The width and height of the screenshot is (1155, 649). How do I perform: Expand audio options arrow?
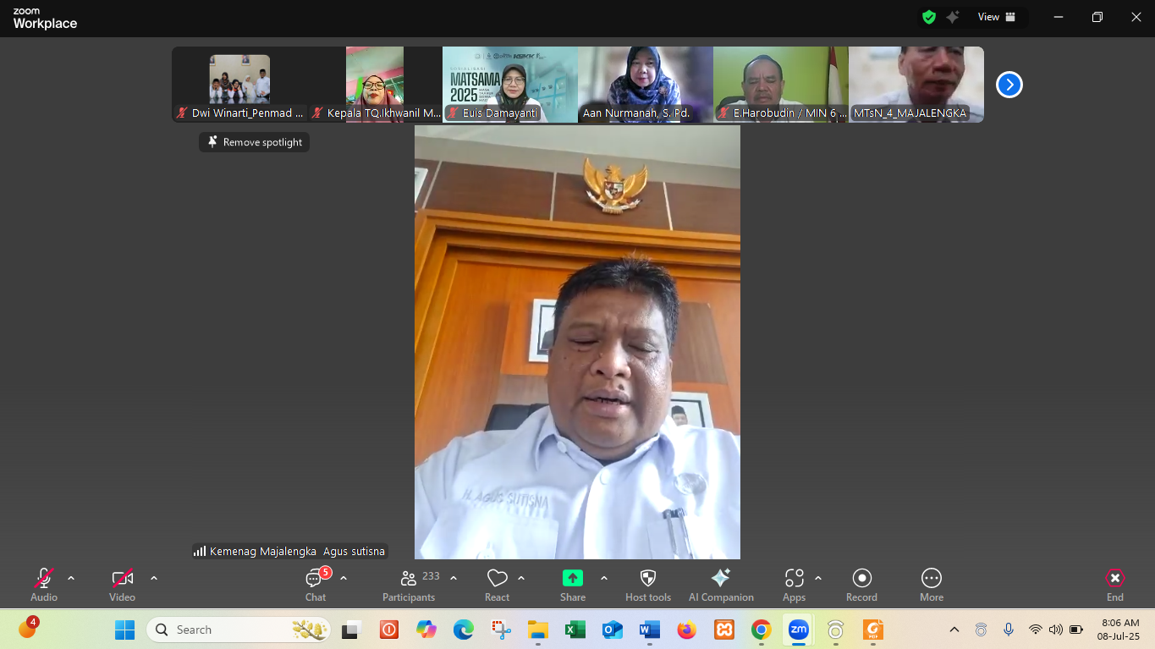(71, 578)
